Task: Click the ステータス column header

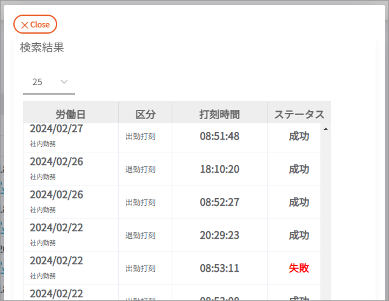Action: coord(299,114)
